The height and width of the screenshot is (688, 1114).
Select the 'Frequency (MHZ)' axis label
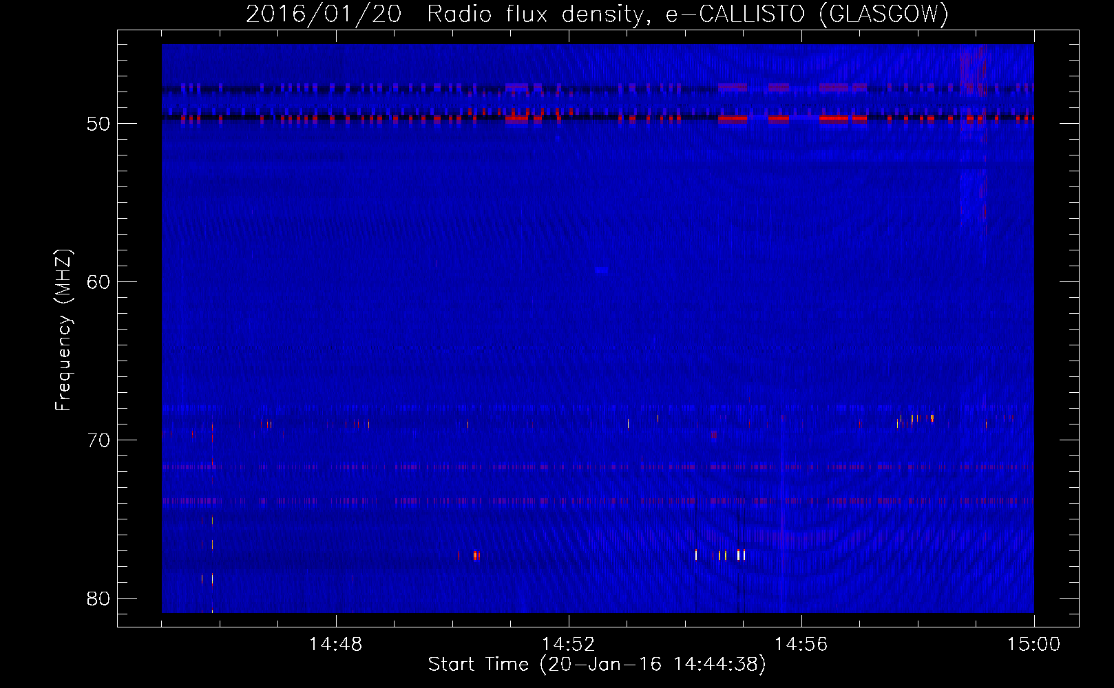pyautogui.click(x=63, y=330)
